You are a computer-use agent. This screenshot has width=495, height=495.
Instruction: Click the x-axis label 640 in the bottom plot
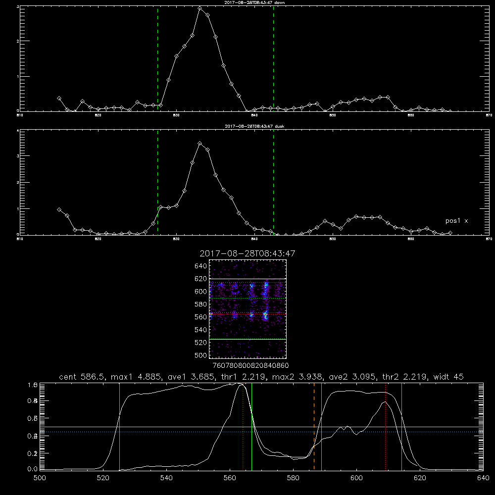point(483,478)
